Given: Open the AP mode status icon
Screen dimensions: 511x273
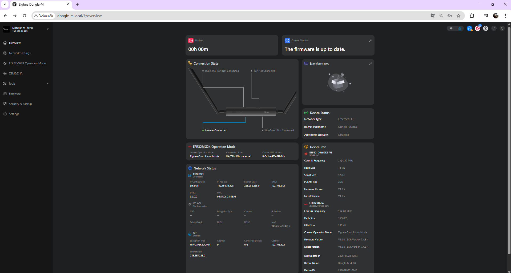Looking at the screenshot, I should coord(469,28).
